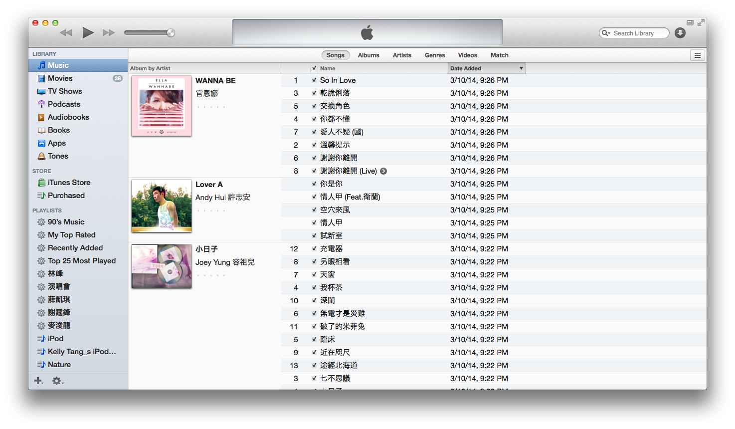Play the current track

coord(88,33)
